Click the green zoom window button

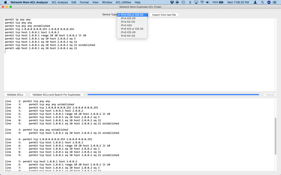pyautogui.click(x=10, y=7)
